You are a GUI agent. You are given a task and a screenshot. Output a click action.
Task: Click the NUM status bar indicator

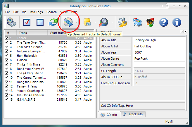(x=169, y=121)
